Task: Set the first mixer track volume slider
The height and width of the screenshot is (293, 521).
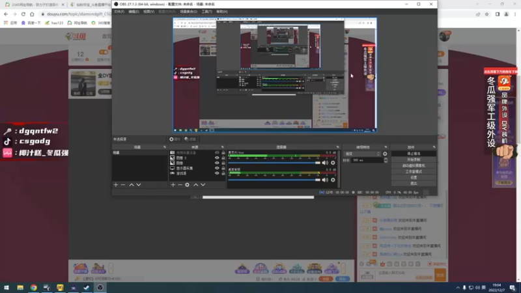Action: 274,163
